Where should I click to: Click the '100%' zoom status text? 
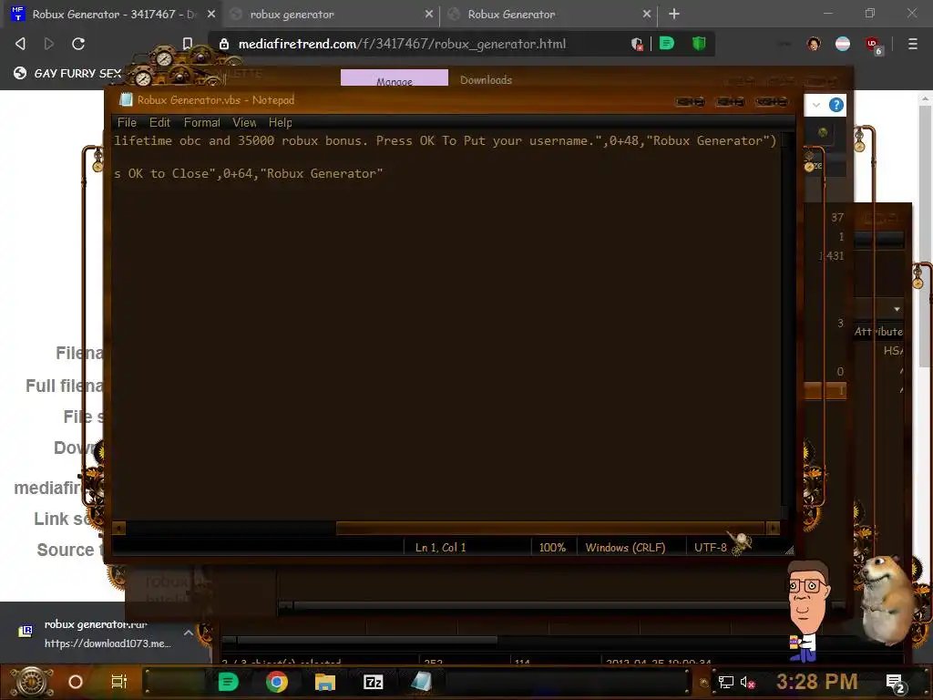552,548
